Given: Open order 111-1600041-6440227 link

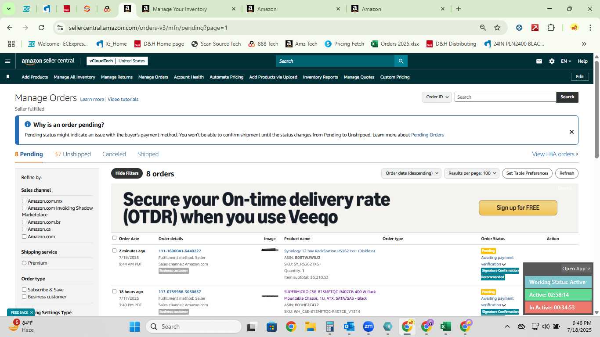Looking at the screenshot, I should [180, 251].
